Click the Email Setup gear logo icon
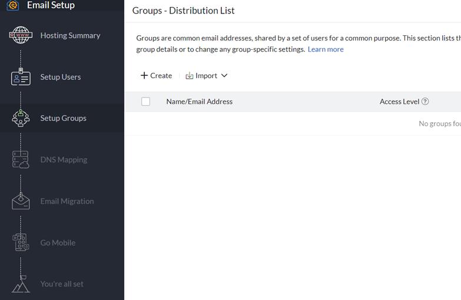 point(13,5)
